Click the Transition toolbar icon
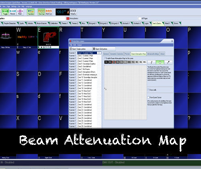The height and width of the screenshot is (169, 201). tap(31, 12)
